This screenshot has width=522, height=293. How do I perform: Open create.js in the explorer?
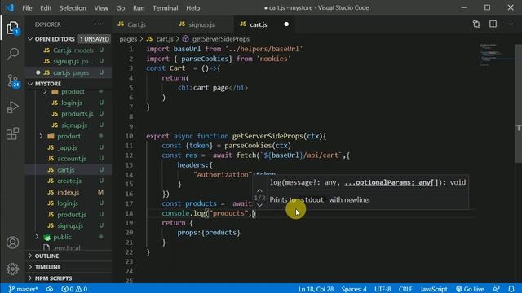click(69, 181)
